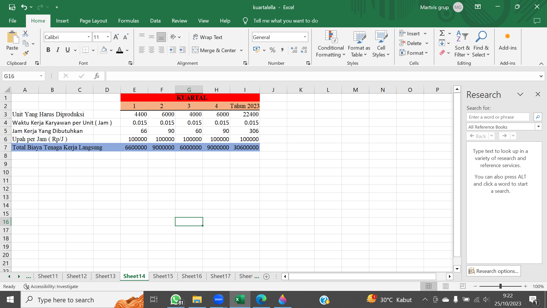Toggle Align Left horizontal alignment
The image size is (547, 308).
coord(142,50)
